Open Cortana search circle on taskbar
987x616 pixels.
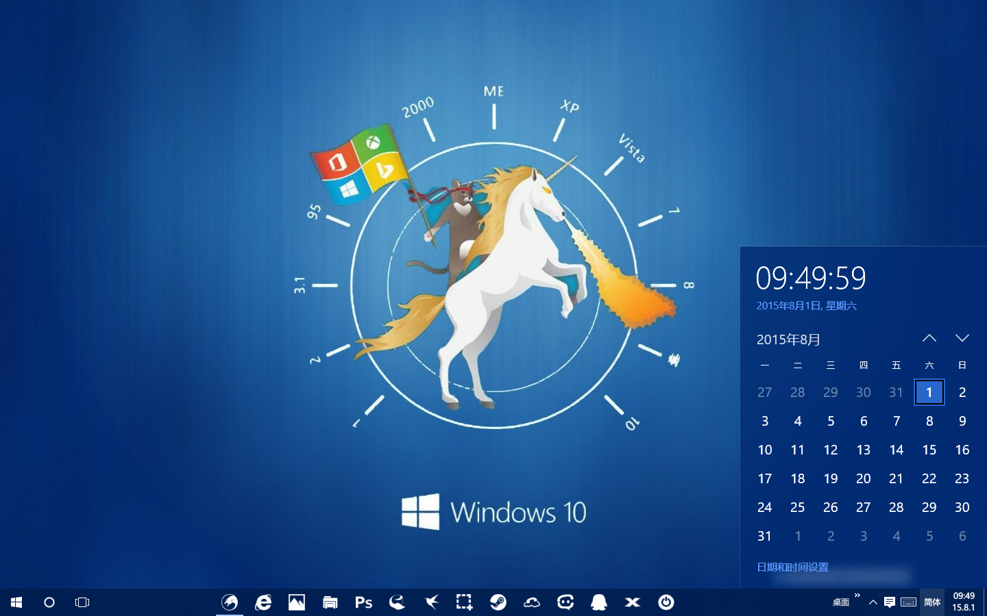click(x=49, y=602)
